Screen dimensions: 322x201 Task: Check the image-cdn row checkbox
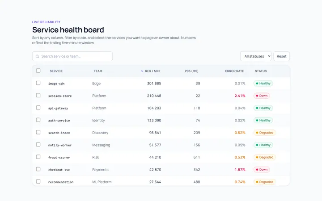pos(38,83)
